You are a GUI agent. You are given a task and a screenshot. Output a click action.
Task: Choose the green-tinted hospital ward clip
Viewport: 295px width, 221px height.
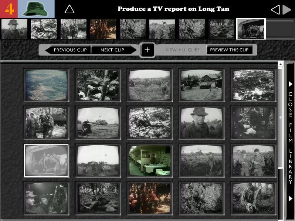[x=150, y=161]
